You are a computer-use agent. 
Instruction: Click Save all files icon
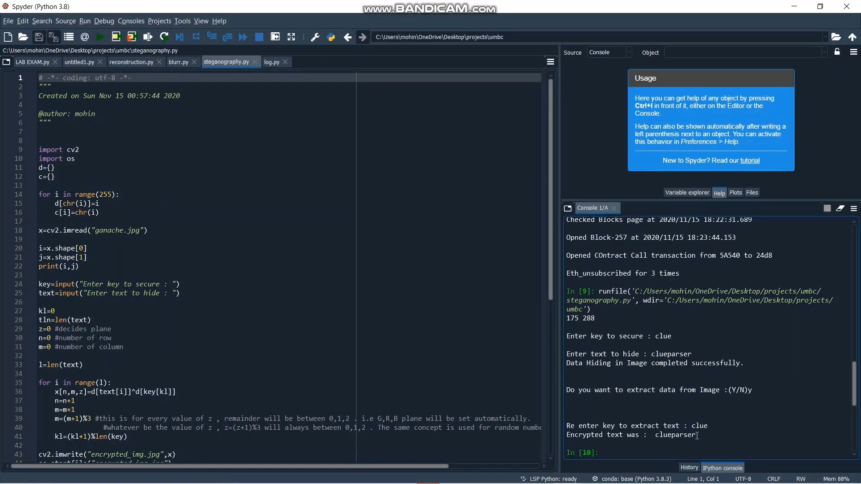pos(53,37)
